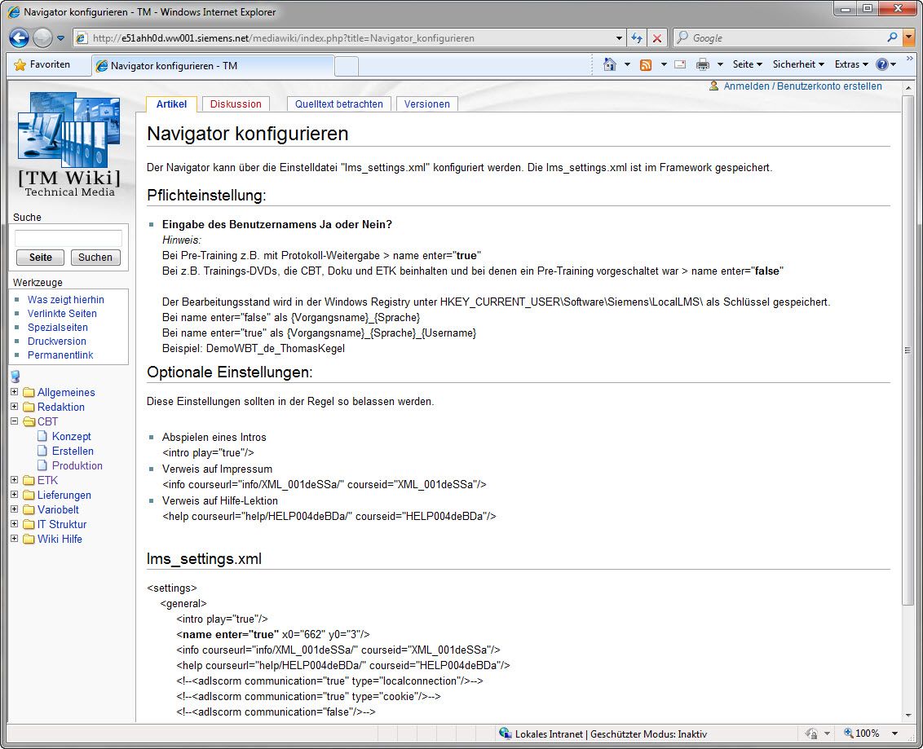The height and width of the screenshot is (749, 923).
Task: Click the TM Wiki logo
Action: 68,145
